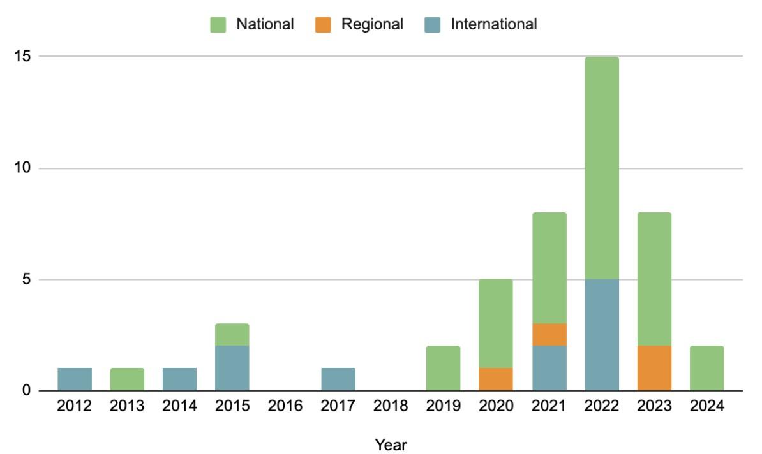This screenshot has height=454, width=762.
Task: Select the International legend label text
Action: tap(494, 25)
